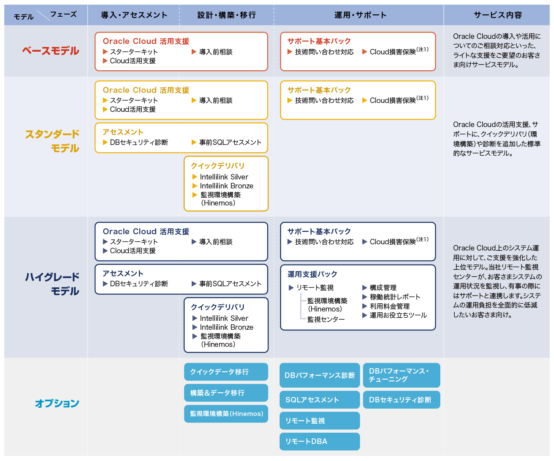This screenshot has width=554, height=461.
Task: Select the オプション row label
Action: coord(57,404)
